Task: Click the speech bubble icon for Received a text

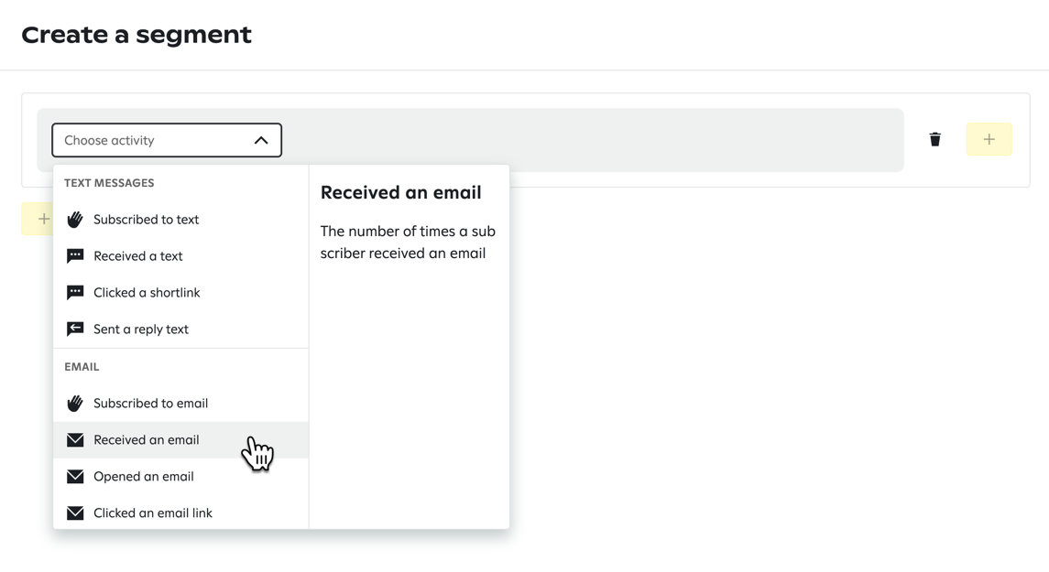Action: pos(74,255)
